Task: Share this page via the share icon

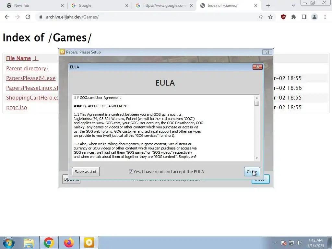Action: tap(260, 17)
